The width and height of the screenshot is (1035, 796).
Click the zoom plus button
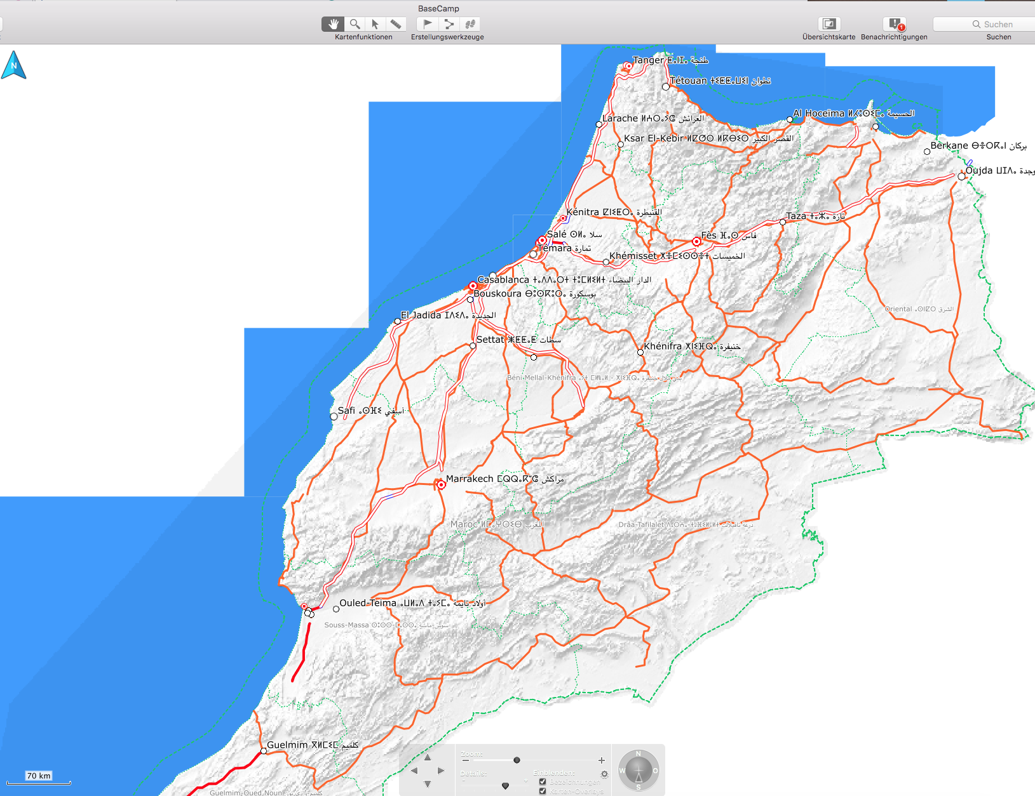(601, 760)
